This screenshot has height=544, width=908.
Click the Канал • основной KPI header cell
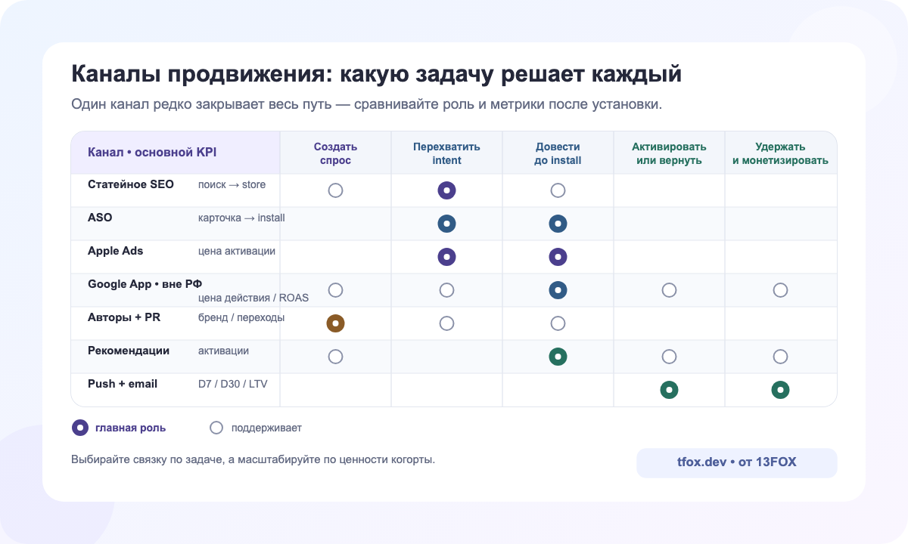pos(176,153)
